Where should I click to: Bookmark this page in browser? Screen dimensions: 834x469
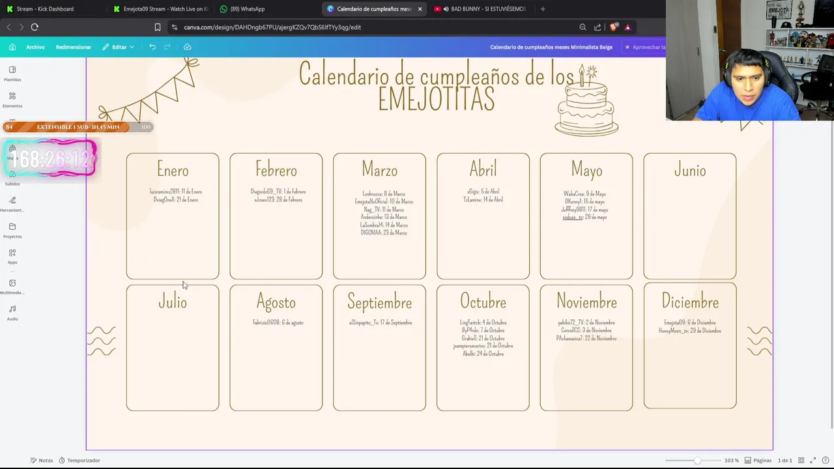coord(157,27)
